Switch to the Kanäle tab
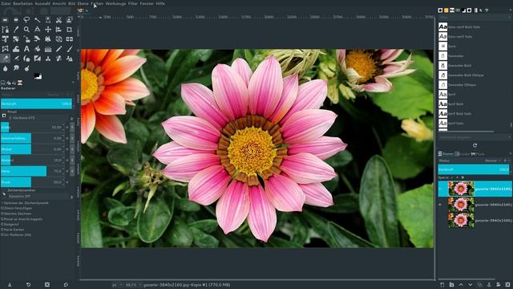Screen dimensions: 513x289 pyautogui.click(x=462, y=153)
